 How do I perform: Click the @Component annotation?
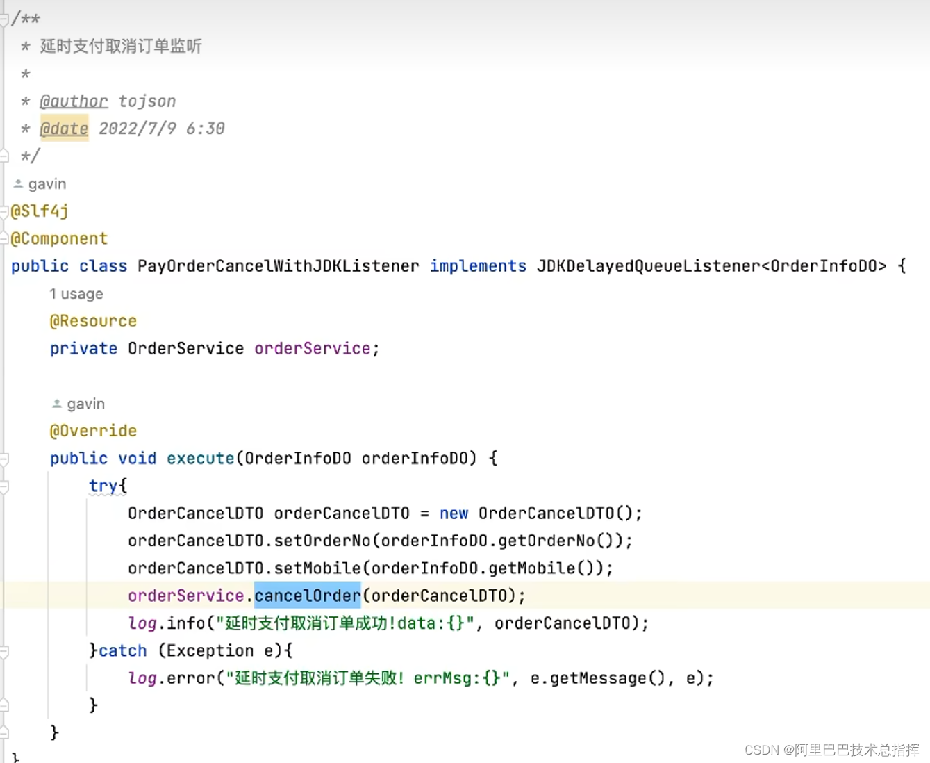click(x=59, y=238)
